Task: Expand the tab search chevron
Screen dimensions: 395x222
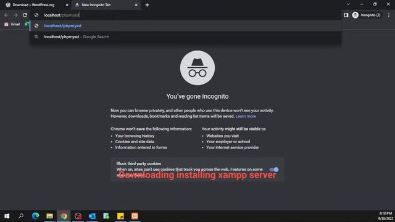Action: pos(348,4)
